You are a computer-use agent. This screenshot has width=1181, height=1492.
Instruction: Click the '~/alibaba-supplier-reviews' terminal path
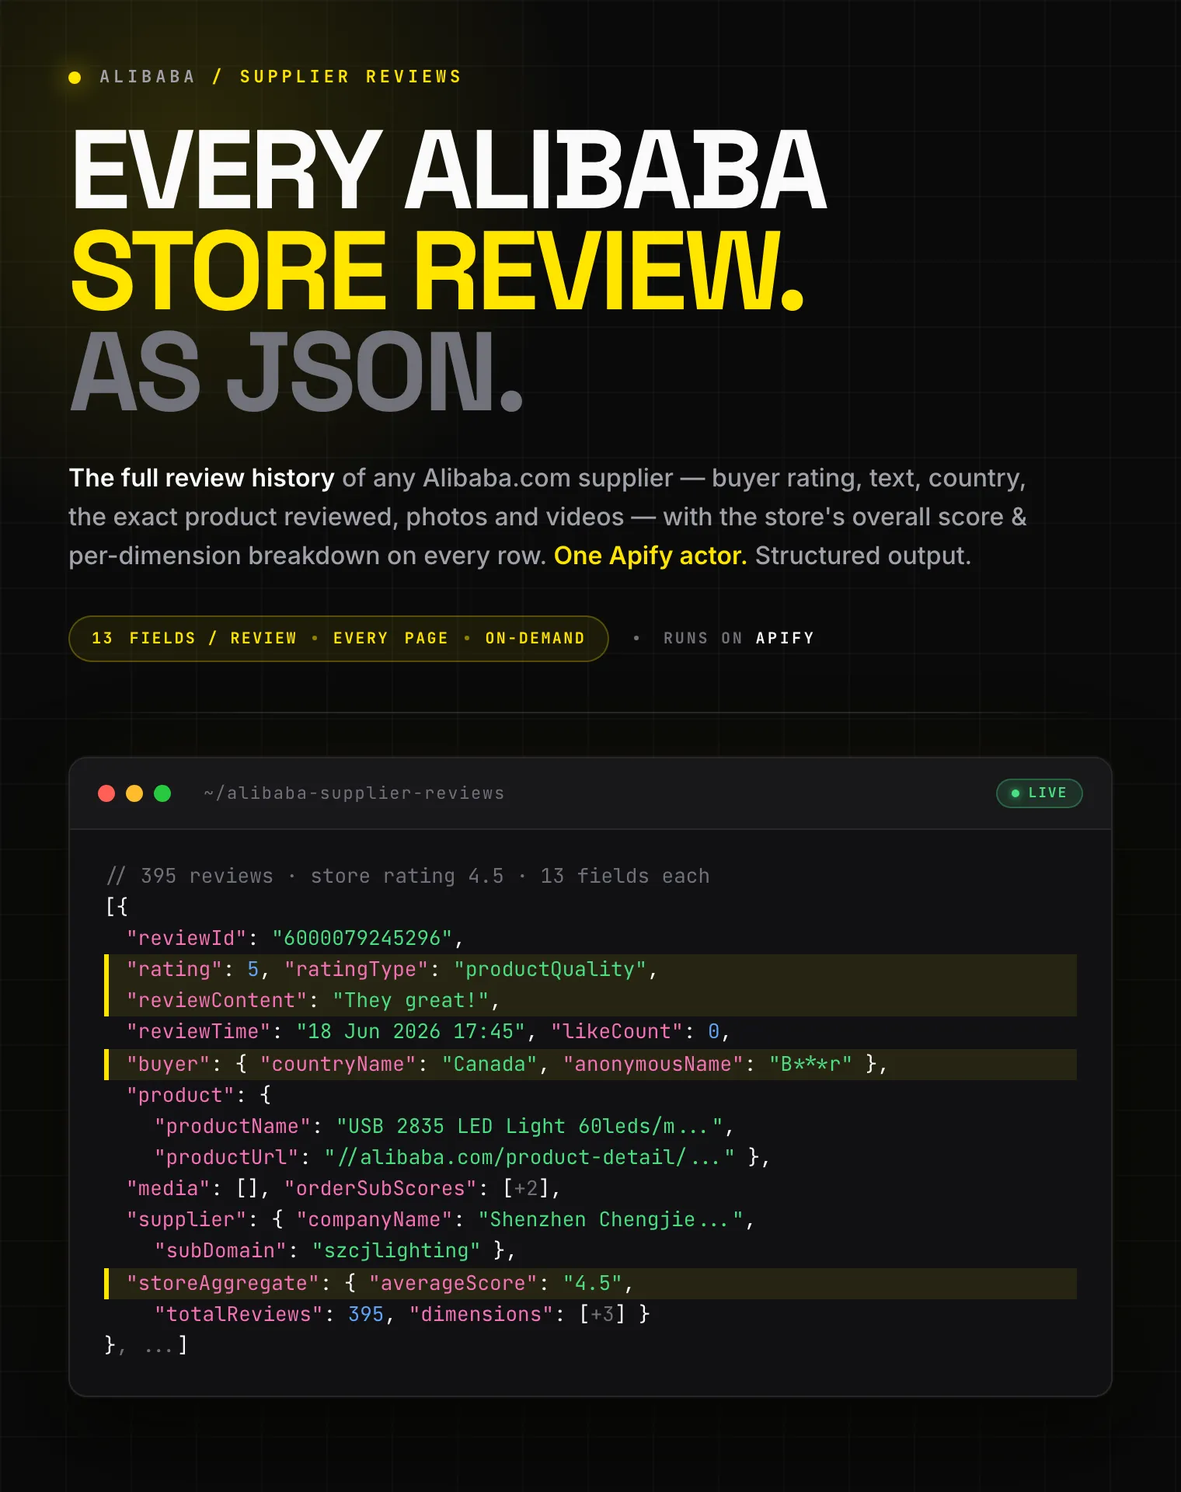(354, 793)
